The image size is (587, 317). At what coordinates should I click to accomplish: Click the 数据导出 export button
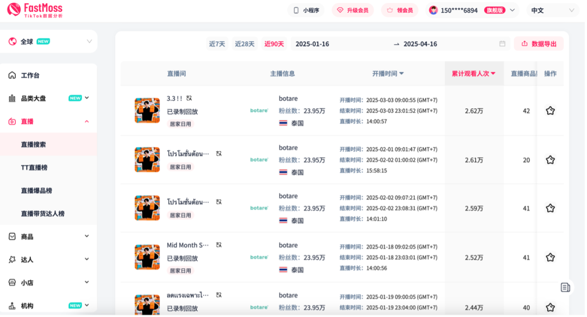pos(539,44)
